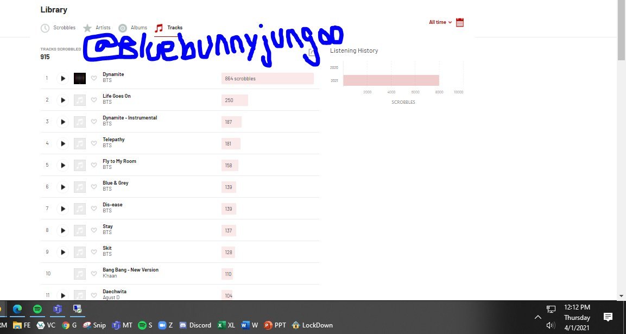This screenshot has height=334, width=626.
Task: Toggle heart for Telepathy
Action: pos(94,143)
